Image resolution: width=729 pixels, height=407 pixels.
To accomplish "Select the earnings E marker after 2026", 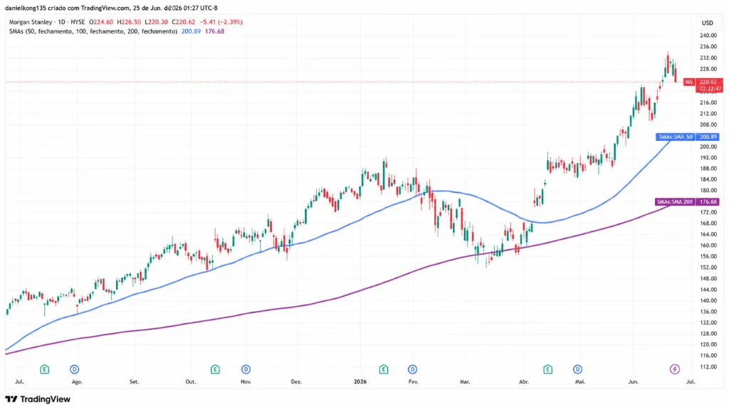I will point(384,369).
